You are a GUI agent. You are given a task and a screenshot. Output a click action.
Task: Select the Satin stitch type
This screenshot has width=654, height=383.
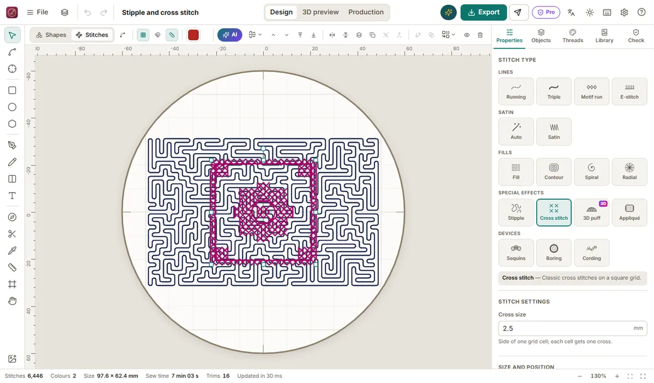[x=554, y=131]
